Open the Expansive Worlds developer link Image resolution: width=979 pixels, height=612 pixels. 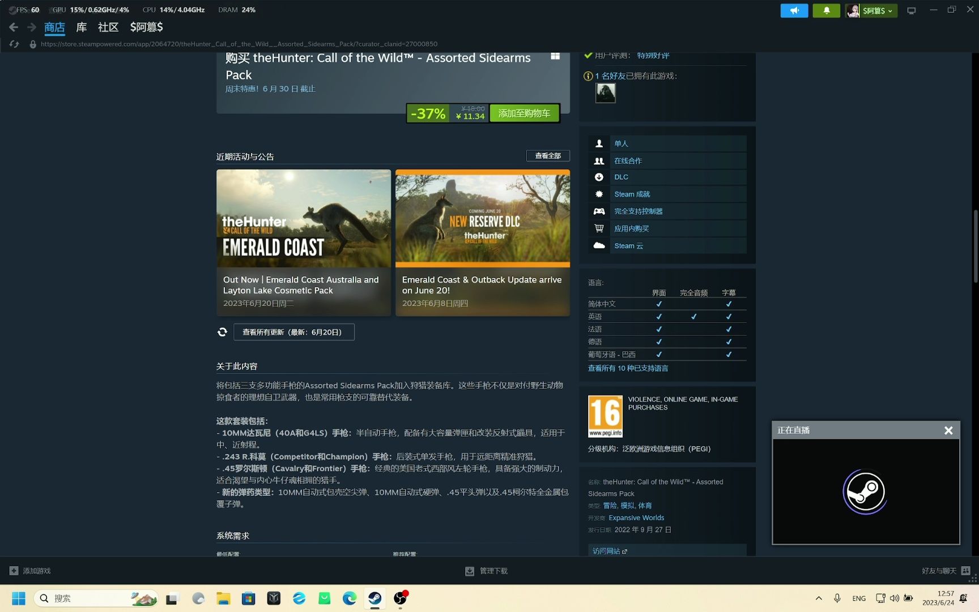coord(636,518)
